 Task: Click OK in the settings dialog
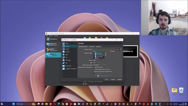(107, 79)
